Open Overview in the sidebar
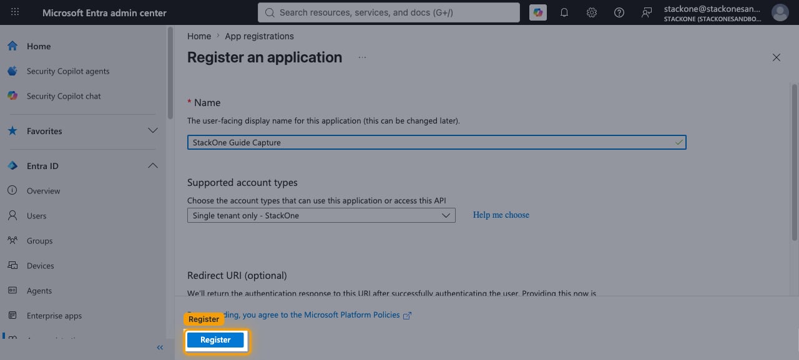This screenshot has width=799, height=360. coord(44,191)
